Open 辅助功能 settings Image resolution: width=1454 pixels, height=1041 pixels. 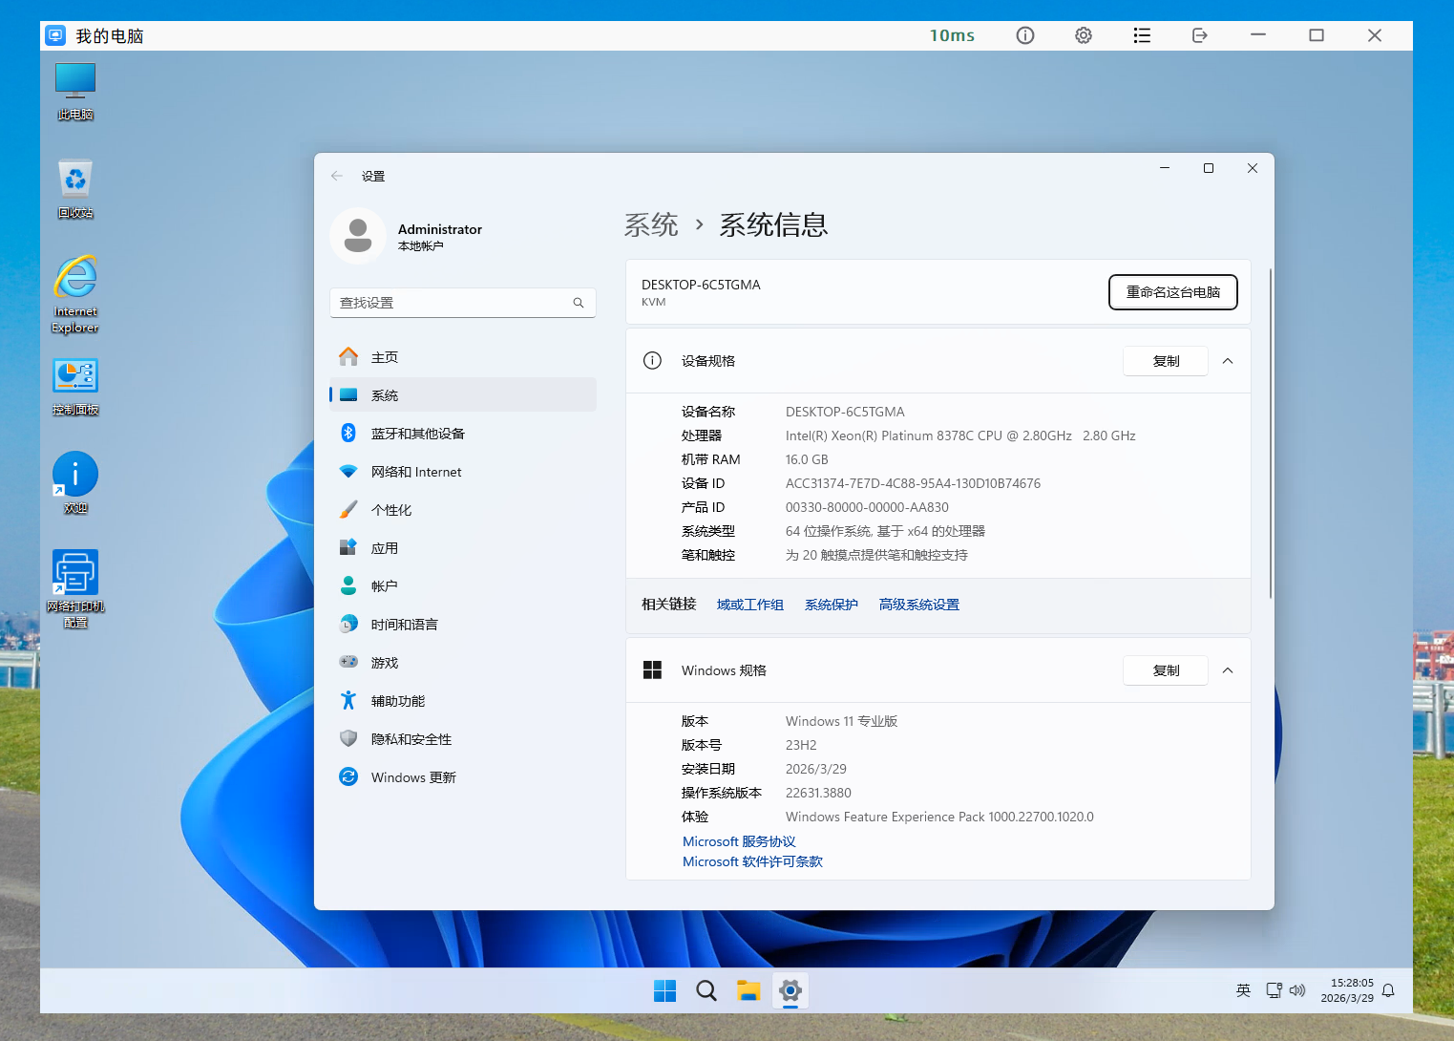[x=463, y=701]
